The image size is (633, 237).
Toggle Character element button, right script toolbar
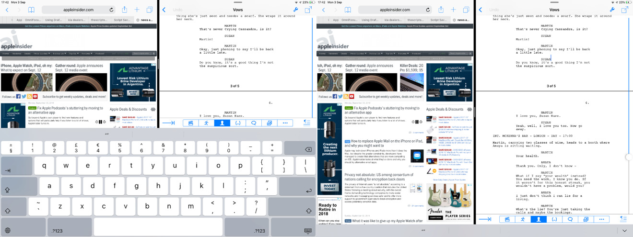click(539, 219)
